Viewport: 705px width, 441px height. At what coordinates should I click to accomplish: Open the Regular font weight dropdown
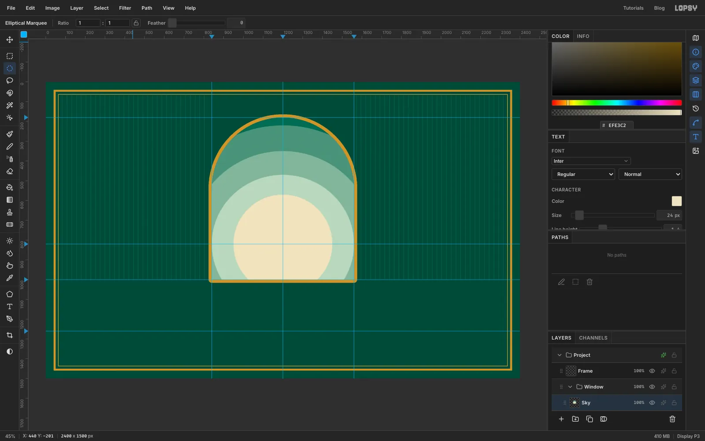[583, 174]
